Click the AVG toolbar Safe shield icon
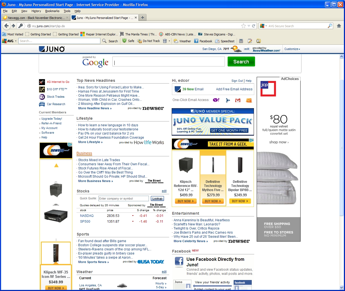Image resolution: width=345 pixels, height=291 pixels. point(125,41)
